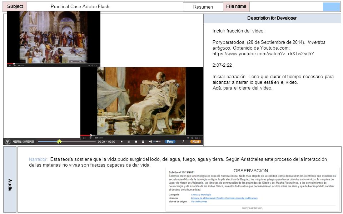Collapse the description with 'MOSTRAR MENOS'

click(252, 208)
